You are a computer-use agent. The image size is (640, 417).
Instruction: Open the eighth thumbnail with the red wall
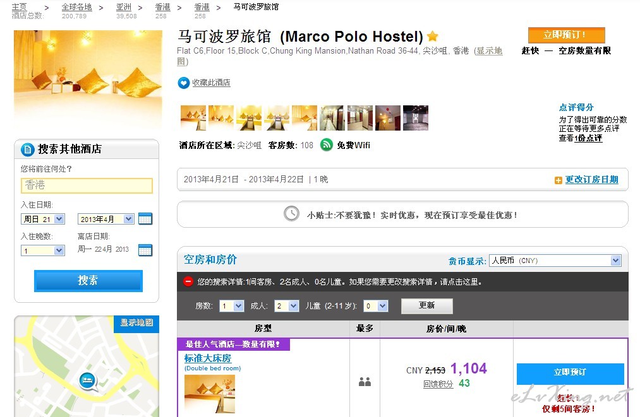click(x=388, y=118)
